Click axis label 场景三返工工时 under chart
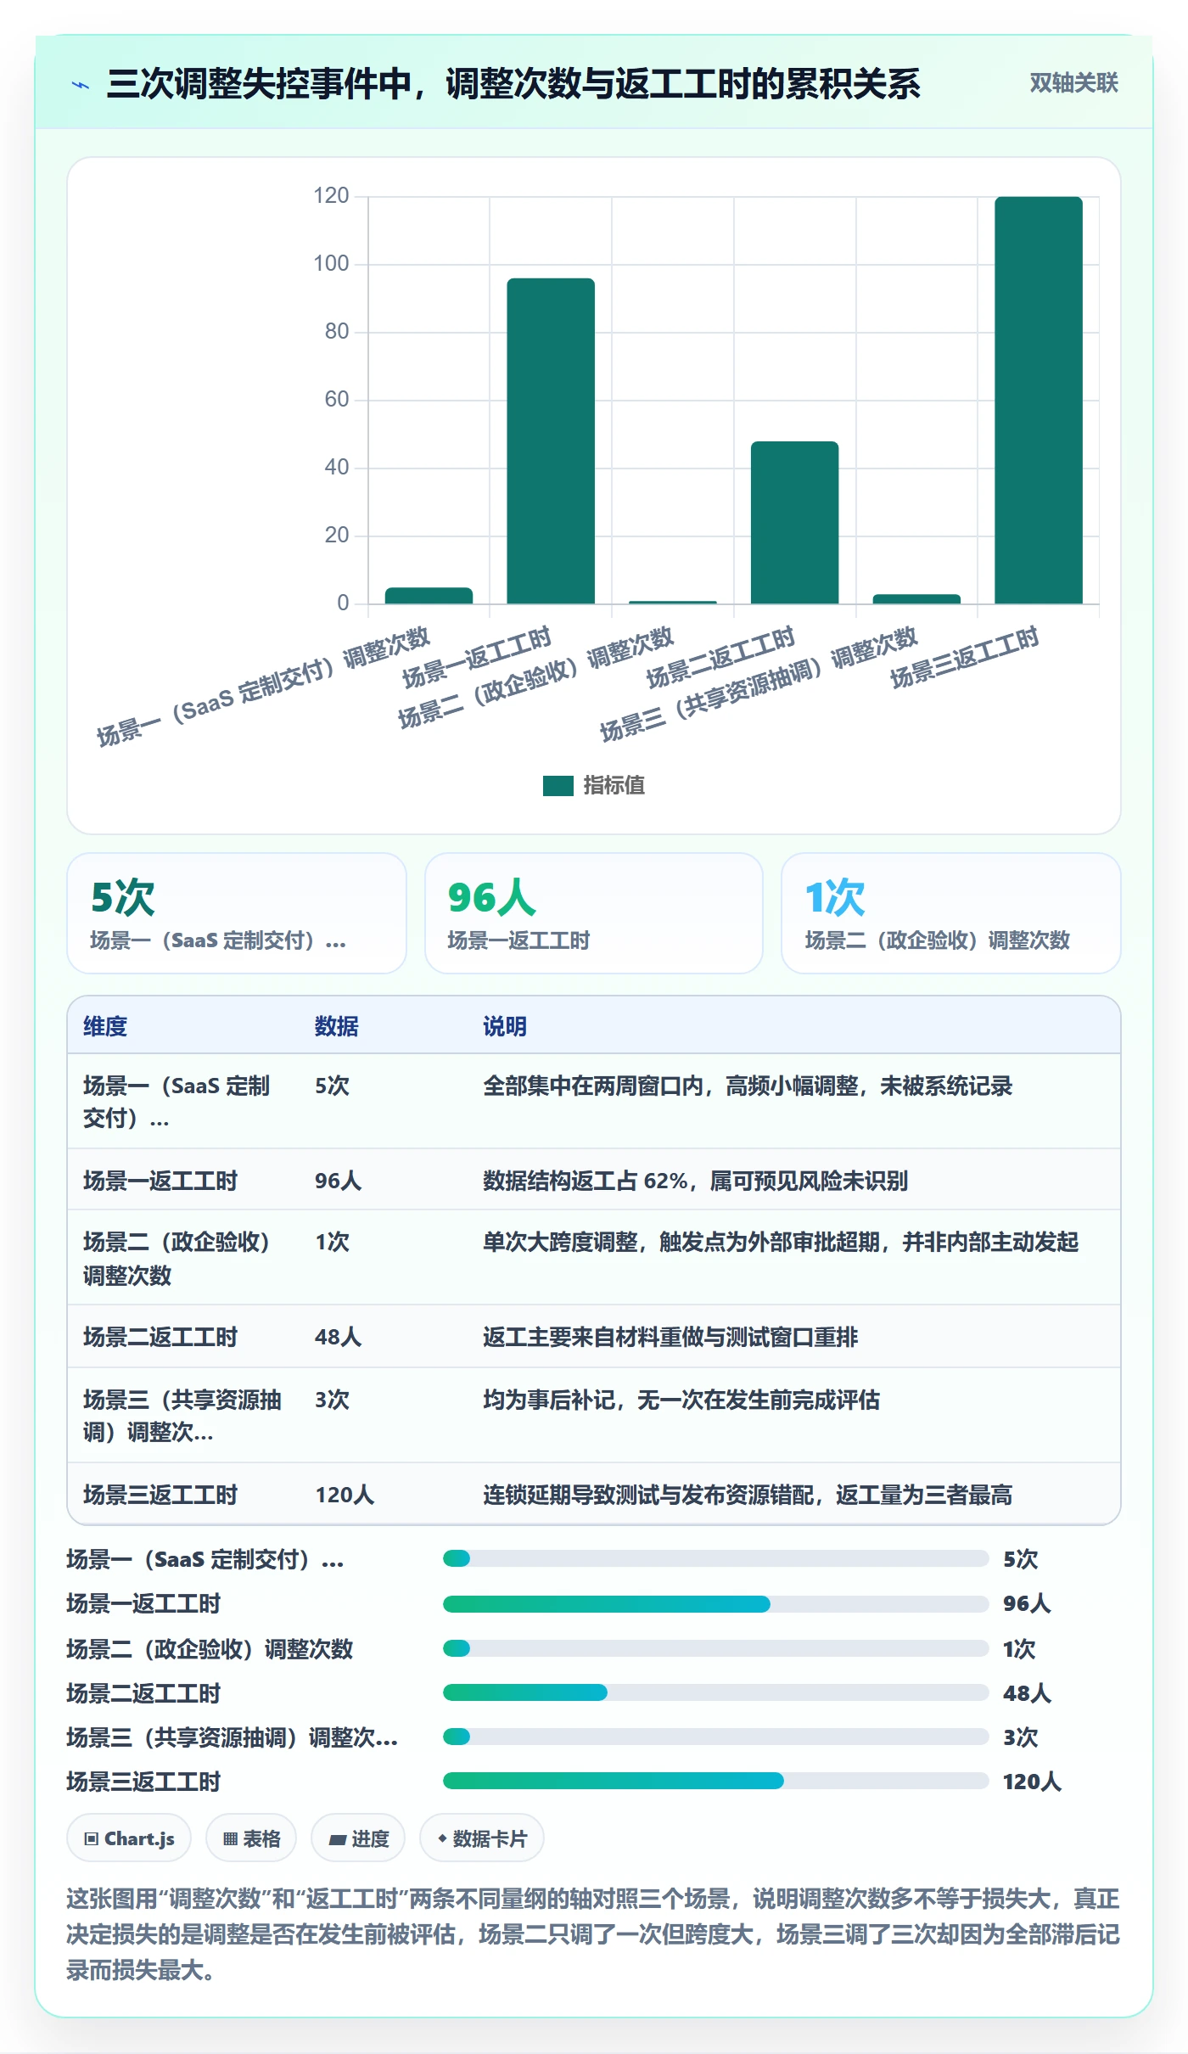 tap(965, 657)
